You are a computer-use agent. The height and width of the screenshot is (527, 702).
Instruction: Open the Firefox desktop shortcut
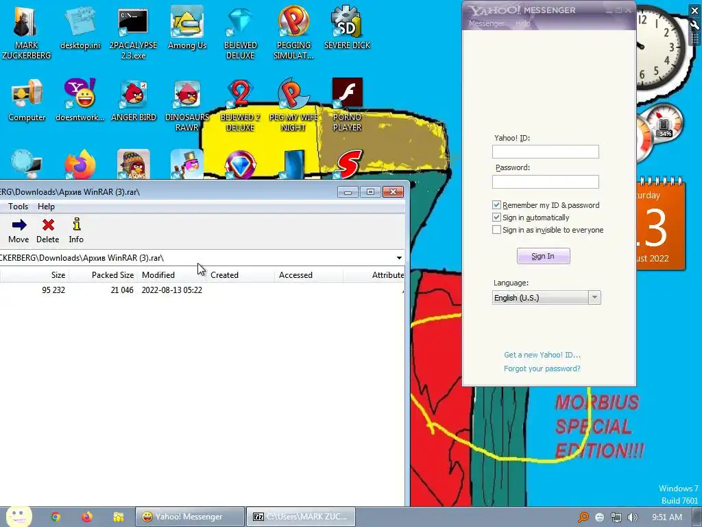point(80,165)
